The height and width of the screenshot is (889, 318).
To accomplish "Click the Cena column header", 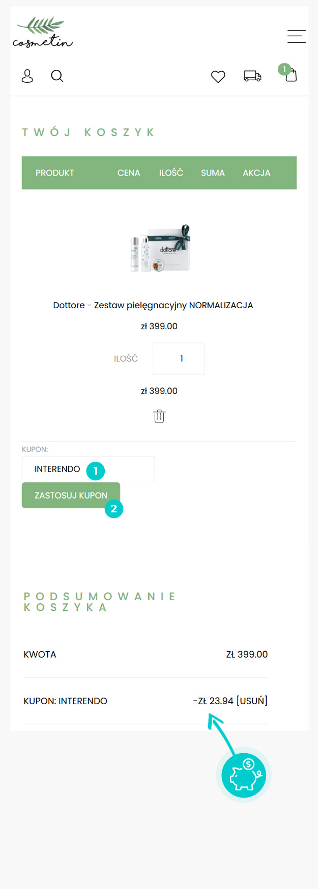I will (x=129, y=173).
